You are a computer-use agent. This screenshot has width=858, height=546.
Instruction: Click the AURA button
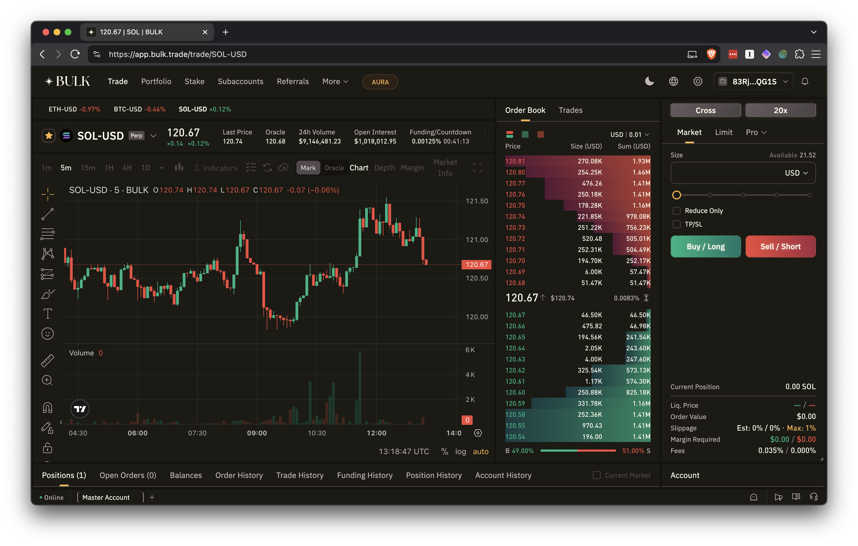[380, 82]
